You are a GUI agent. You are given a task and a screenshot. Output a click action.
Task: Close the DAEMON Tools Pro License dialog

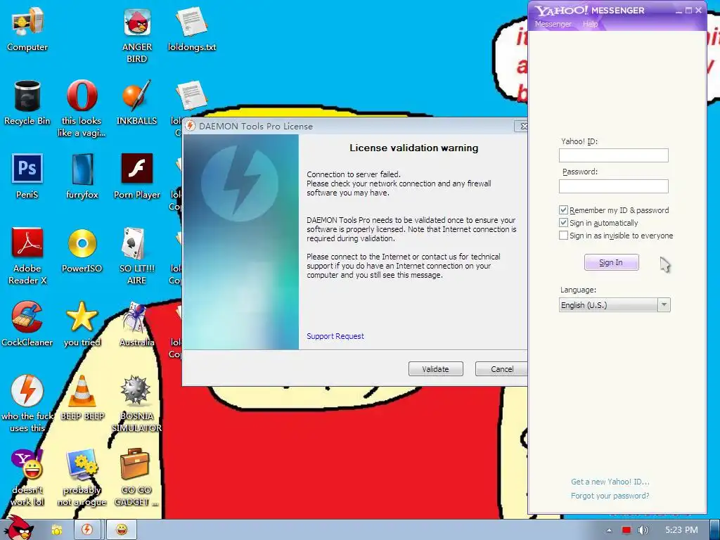tap(521, 126)
